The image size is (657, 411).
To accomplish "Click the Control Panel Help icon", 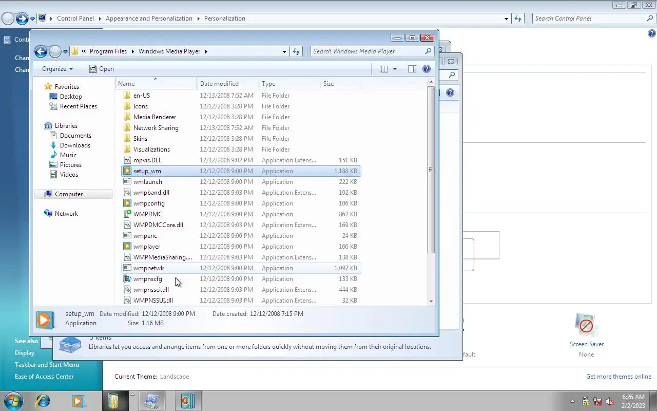I will click(x=652, y=34).
